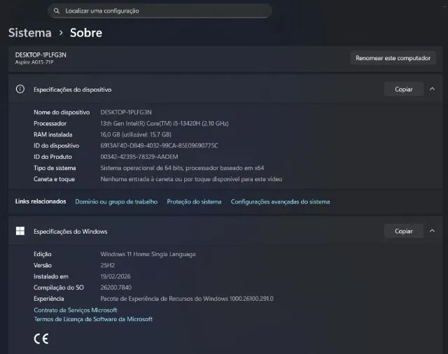Go back to Sistema via the breadcrumb
Image resolution: width=448 pixels, height=354 pixels.
point(30,33)
